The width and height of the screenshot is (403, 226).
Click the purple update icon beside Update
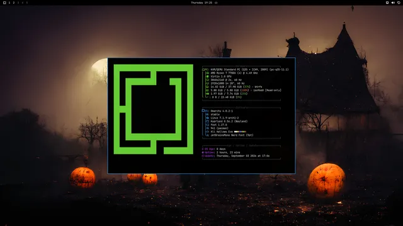click(x=203, y=156)
